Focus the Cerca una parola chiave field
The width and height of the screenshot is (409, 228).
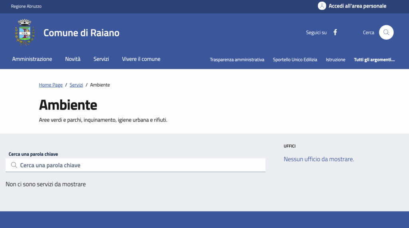pos(135,165)
